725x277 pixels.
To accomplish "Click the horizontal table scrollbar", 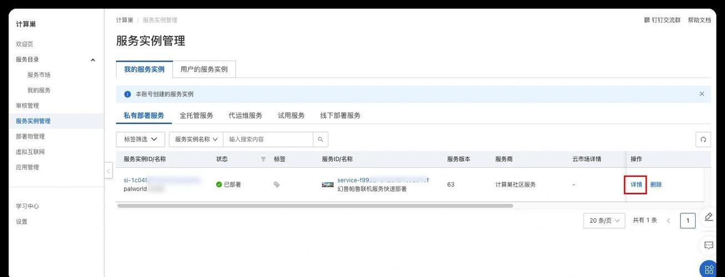I will [315, 206].
